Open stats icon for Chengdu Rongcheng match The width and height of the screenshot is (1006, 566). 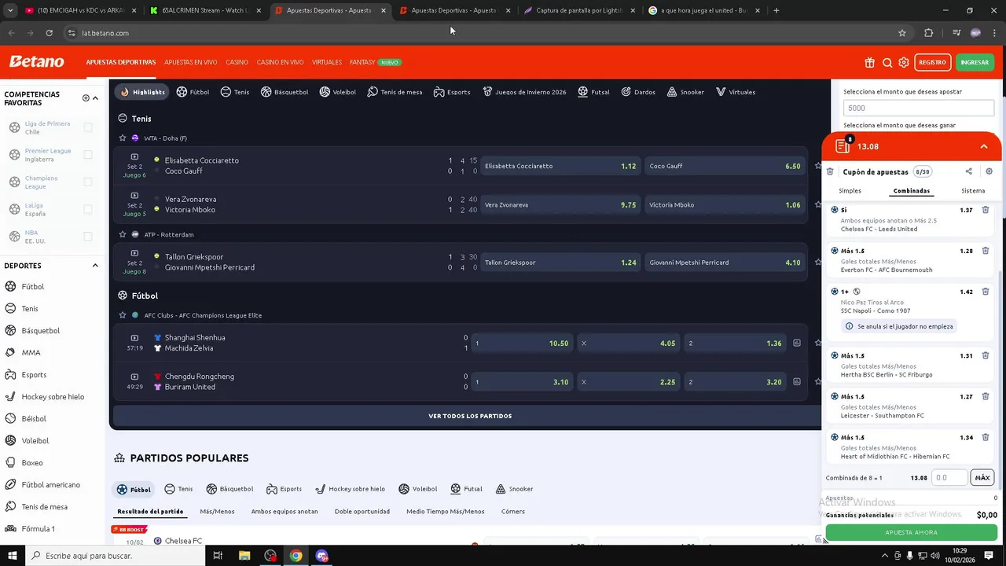(797, 382)
